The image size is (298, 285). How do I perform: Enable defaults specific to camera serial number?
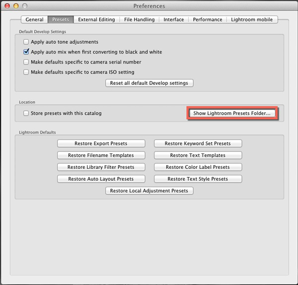point(26,62)
